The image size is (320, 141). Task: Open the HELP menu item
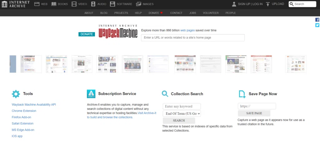pos(138,13)
